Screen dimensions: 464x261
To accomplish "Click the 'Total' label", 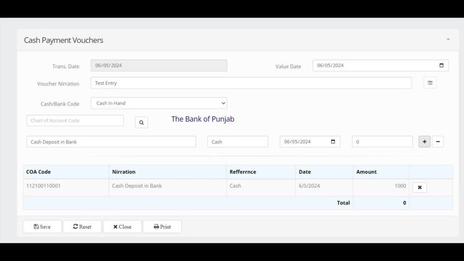I will 343,203.
